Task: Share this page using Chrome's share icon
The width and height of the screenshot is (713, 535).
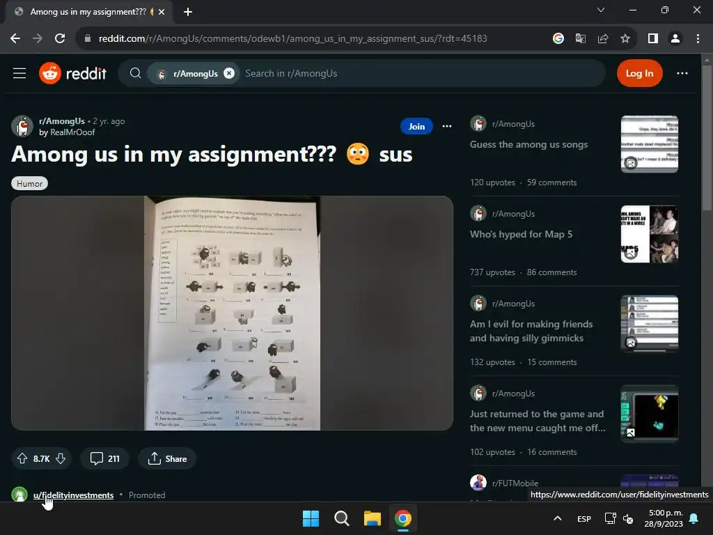Action: [x=603, y=39]
